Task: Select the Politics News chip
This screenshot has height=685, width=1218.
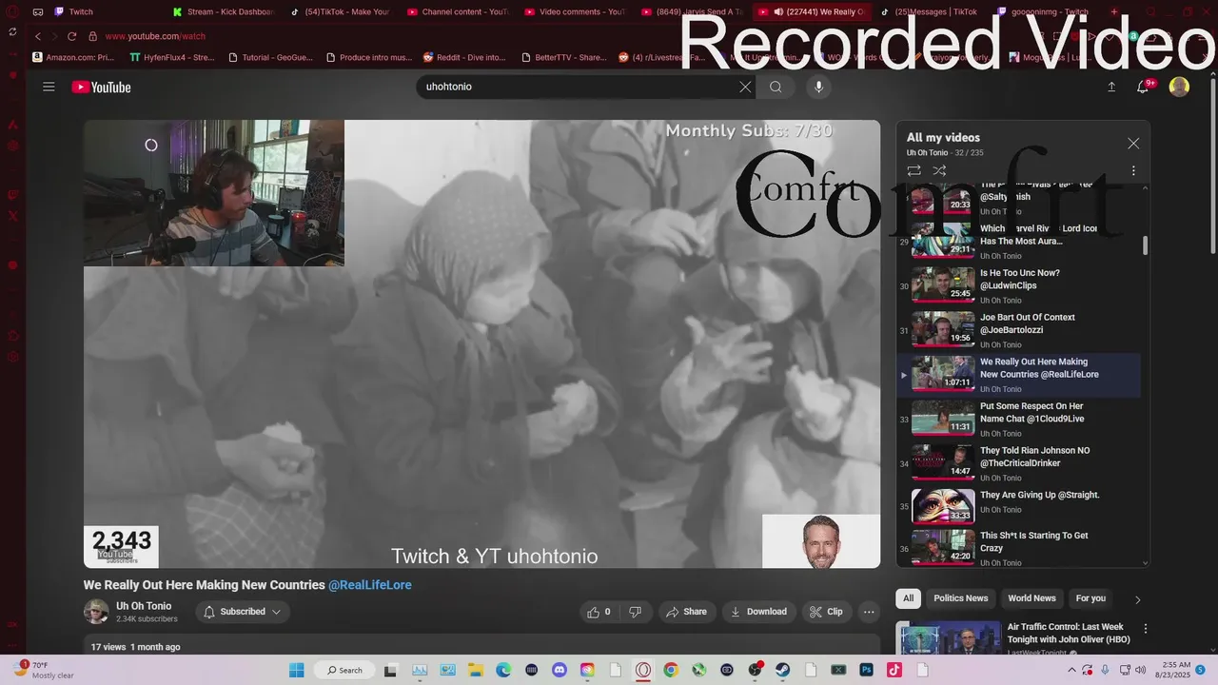Action: coord(960,598)
